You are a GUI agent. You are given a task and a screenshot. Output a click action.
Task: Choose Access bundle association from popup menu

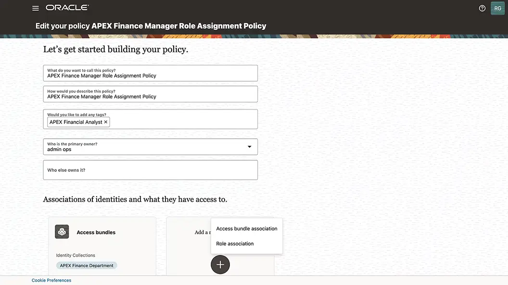pyautogui.click(x=247, y=228)
